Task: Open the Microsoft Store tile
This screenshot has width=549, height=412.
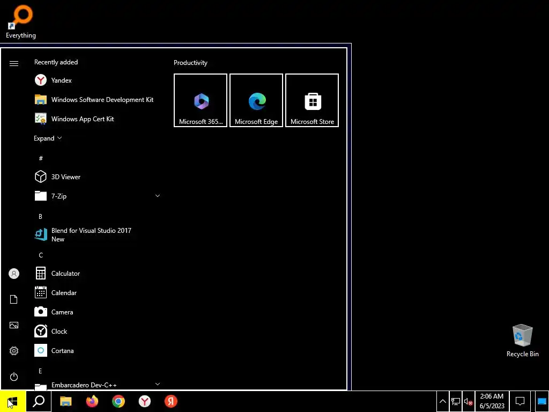Action: [x=312, y=100]
